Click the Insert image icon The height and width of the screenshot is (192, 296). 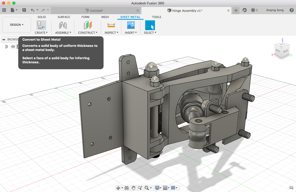pos(131,25)
